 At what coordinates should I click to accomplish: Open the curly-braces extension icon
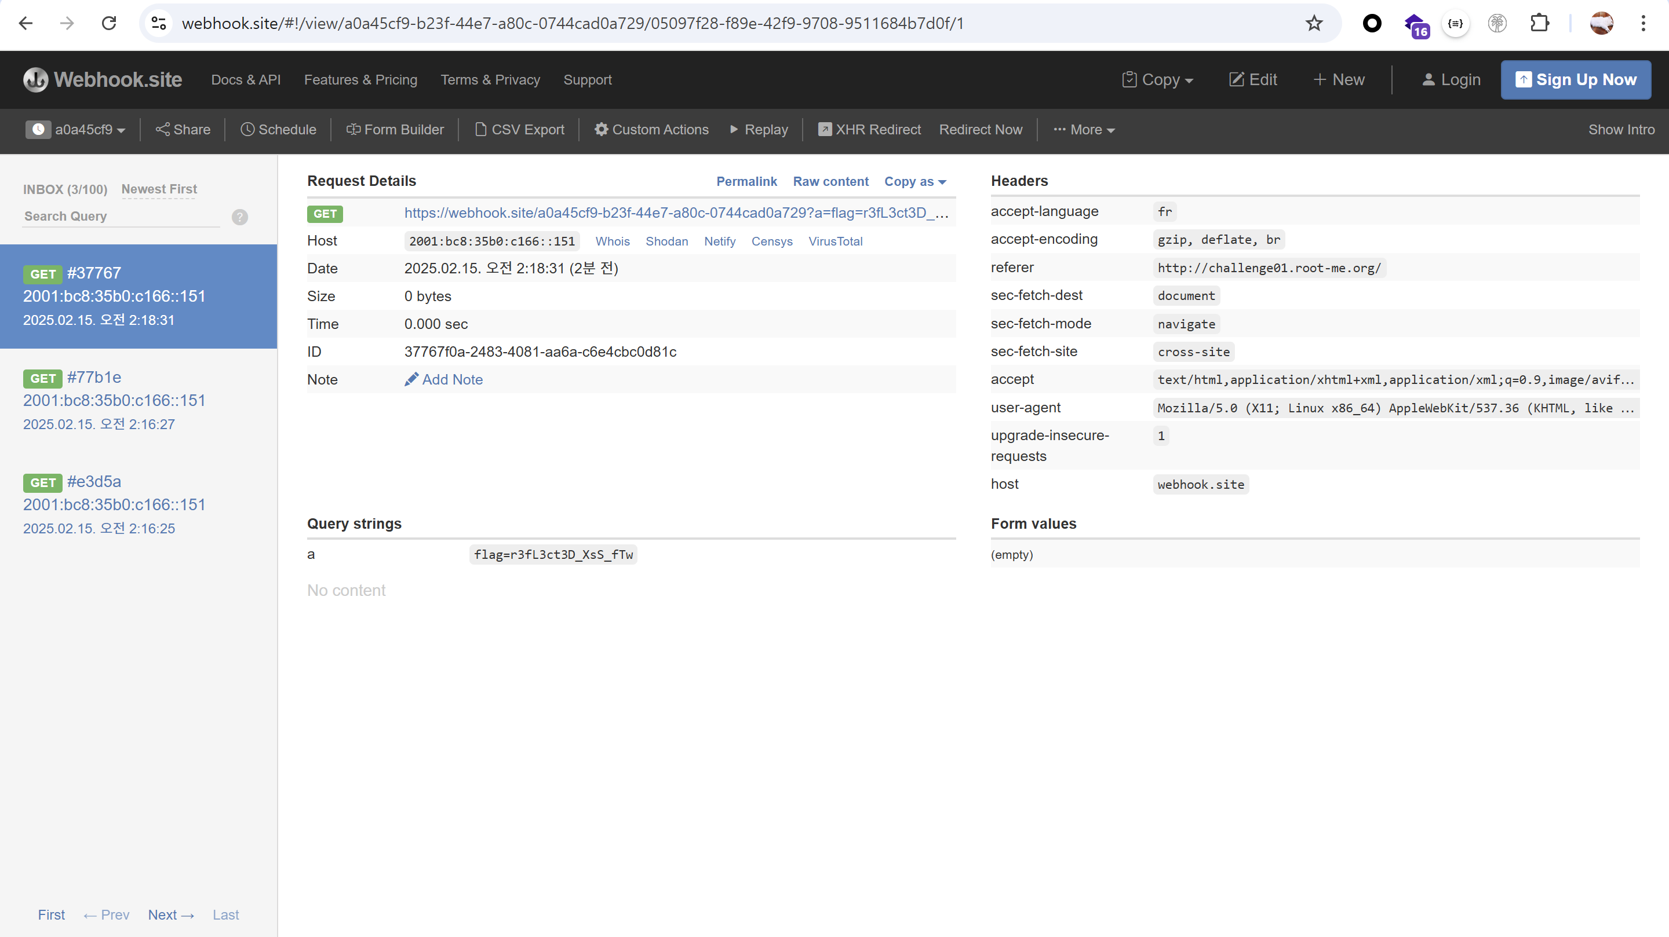[1456, 23]
